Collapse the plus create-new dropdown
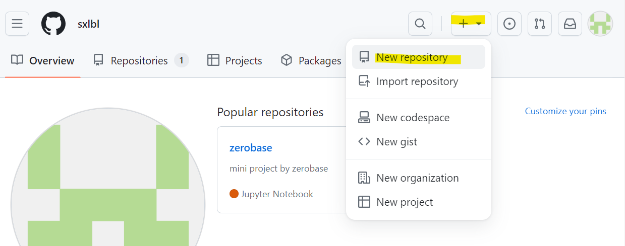The image size is (625, 246). 471,24
